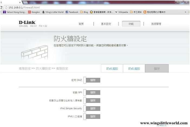Open the IPv4 規則 link
190x127 pixels.
coord(112,69)
